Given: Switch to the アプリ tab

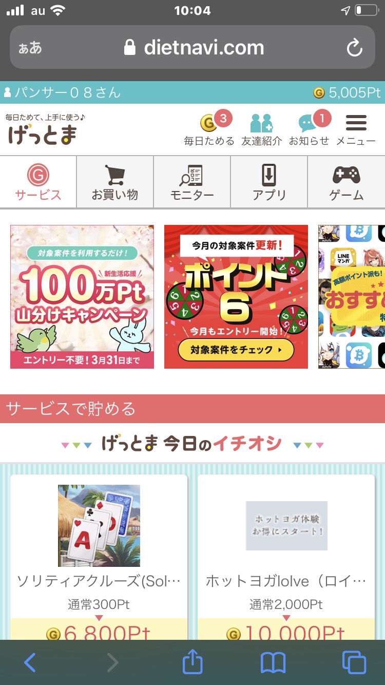Looking at the screenshot, I should point(269,182).
